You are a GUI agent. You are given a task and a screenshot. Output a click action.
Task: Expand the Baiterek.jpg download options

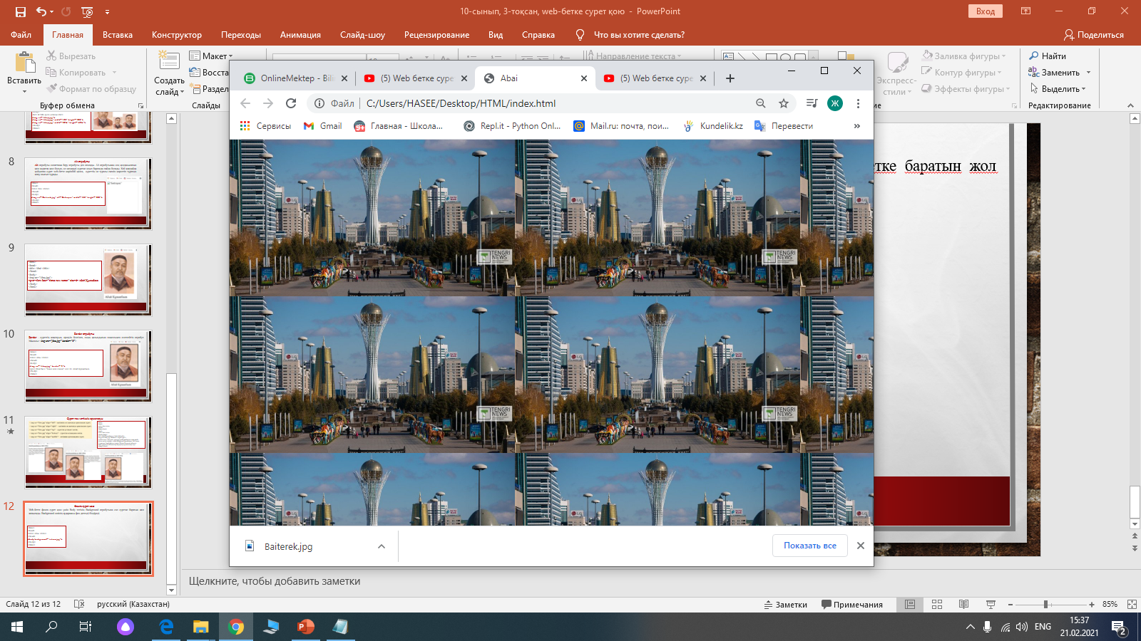click(382, 546)
